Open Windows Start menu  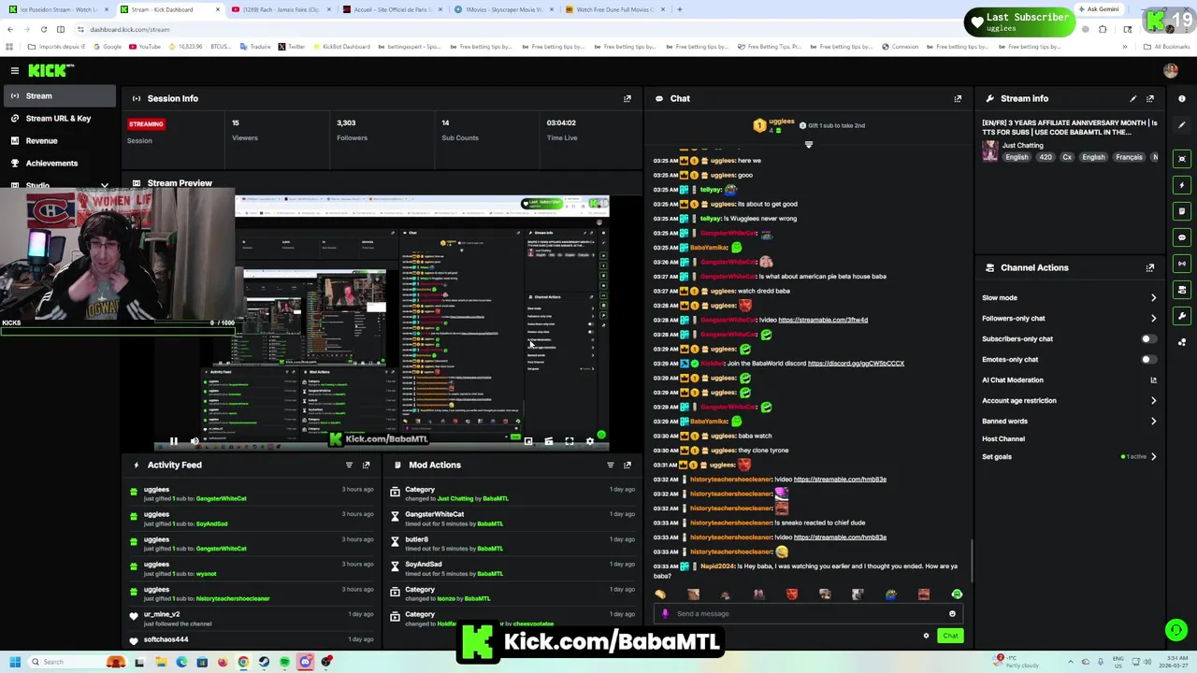click(15, 662)
